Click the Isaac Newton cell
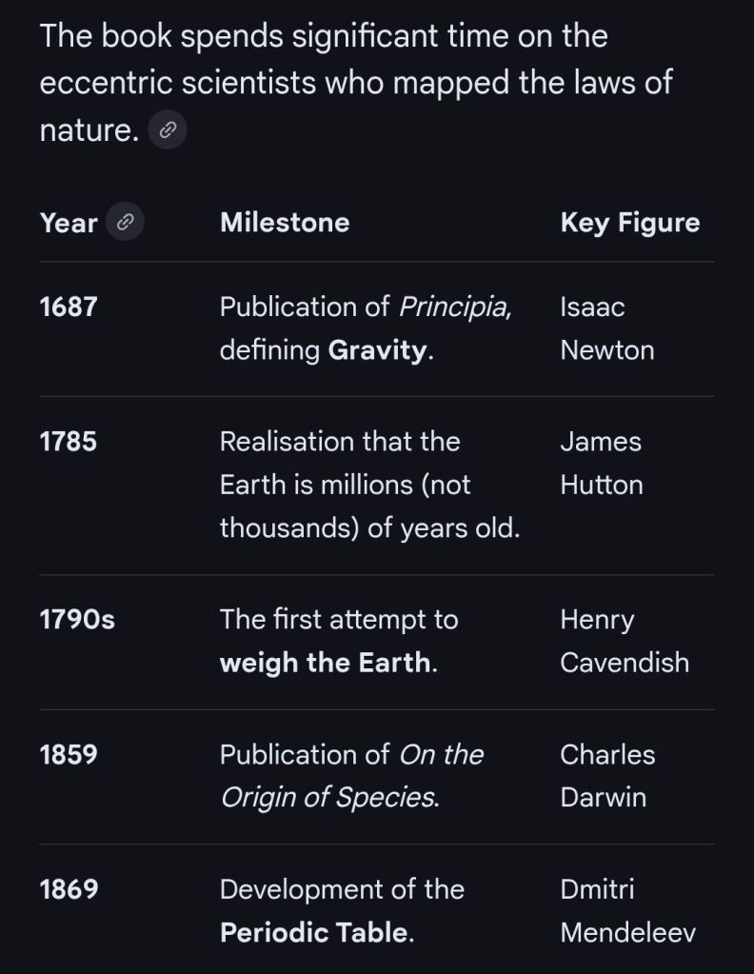The image size is (754, 974). point(606,328)
